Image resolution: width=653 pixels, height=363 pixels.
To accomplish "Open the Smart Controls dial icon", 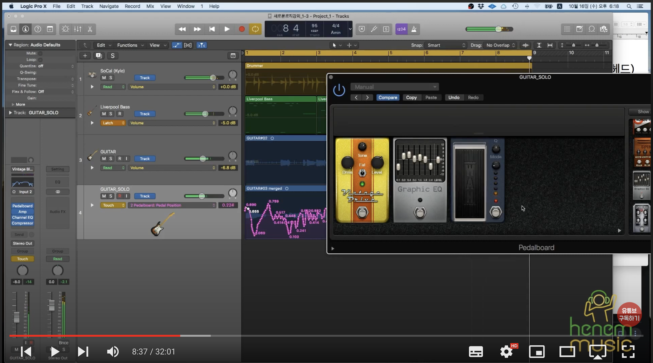I will pos(65,29).
